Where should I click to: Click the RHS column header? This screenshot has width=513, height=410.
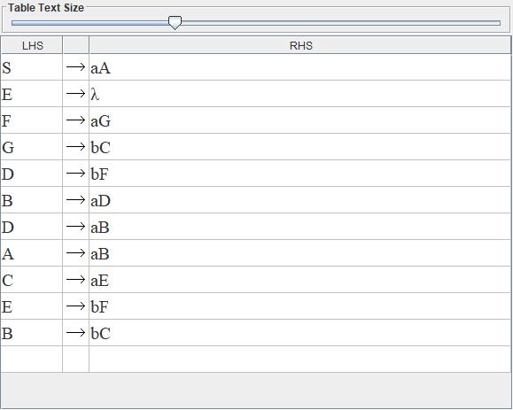coord(300,45)
